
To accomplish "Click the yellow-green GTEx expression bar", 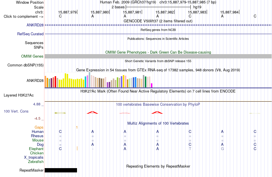I will pos(118,82).
